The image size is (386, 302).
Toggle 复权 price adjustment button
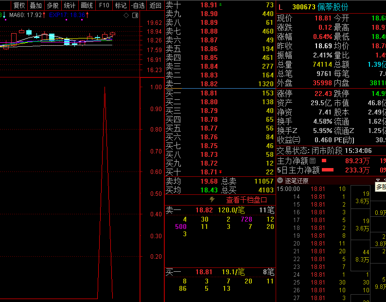pos(19,5)
